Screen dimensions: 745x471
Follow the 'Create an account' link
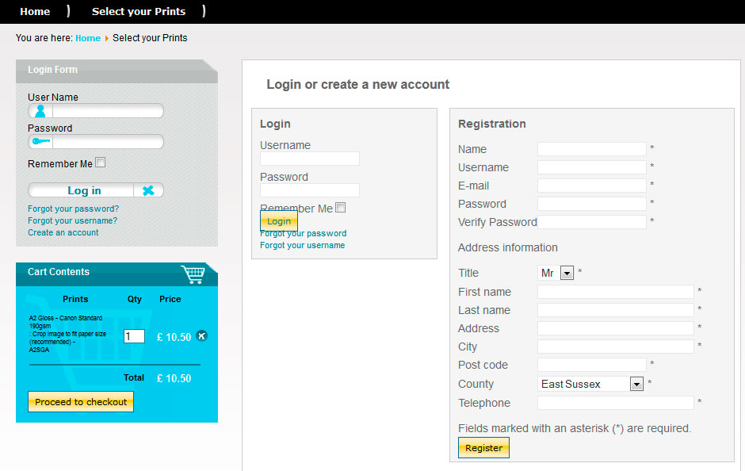pyautogui.click(x=63, y=232)
